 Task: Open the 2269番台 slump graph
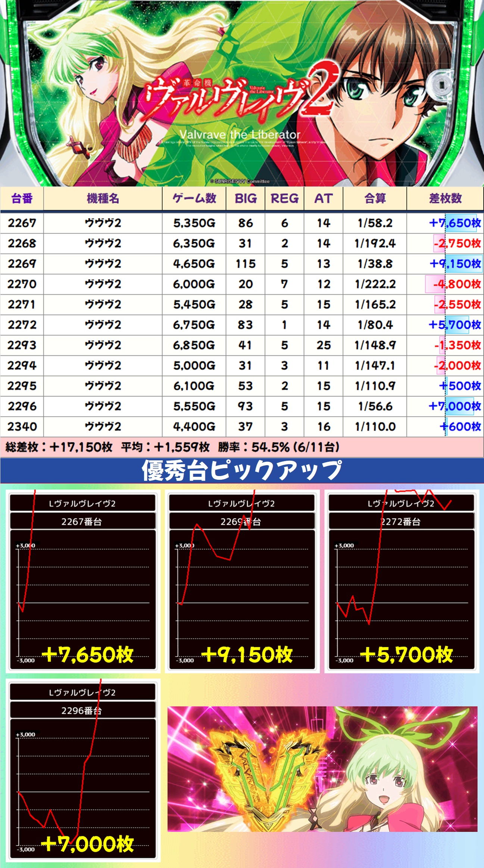coord(242,581)
